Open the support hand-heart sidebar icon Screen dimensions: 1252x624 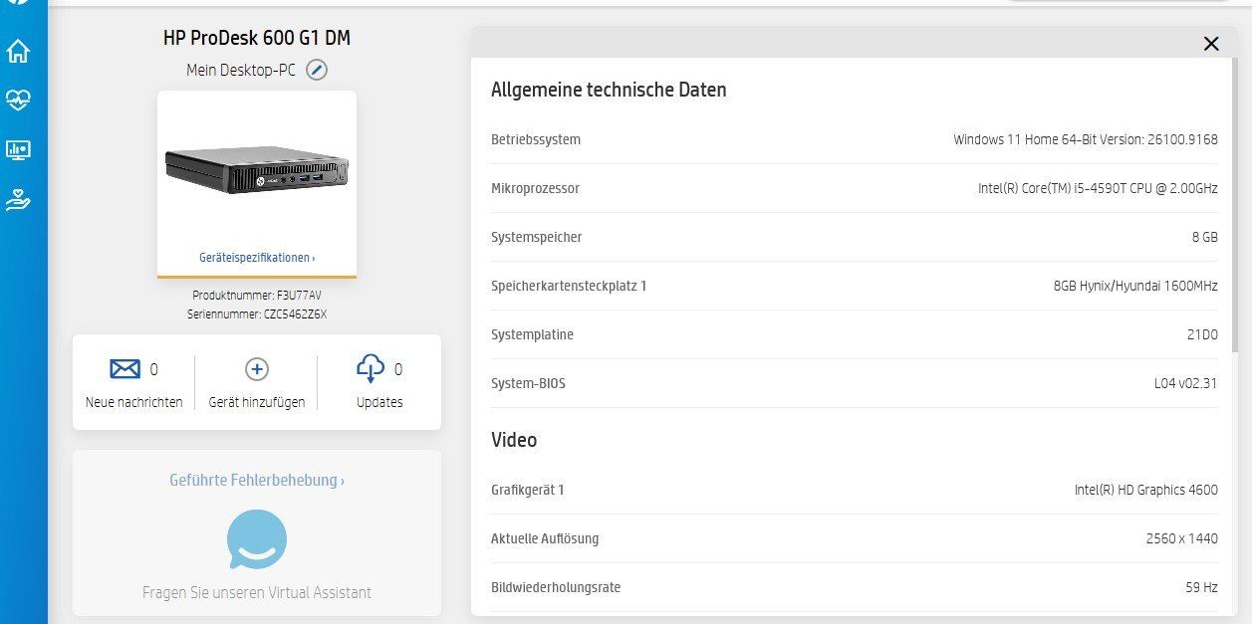tap(18, 199)
